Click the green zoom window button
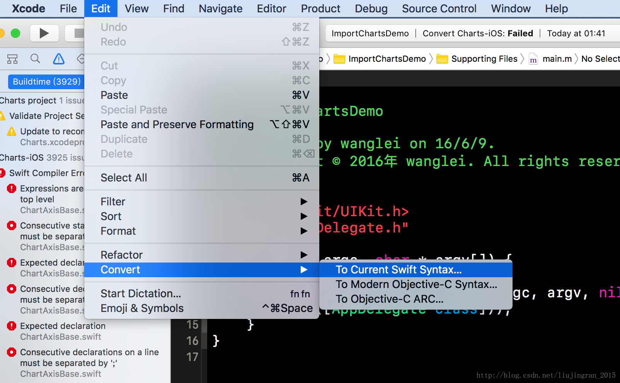This screenshot has height=383, width=620. (15, 34)
